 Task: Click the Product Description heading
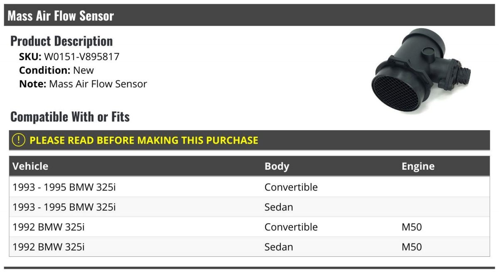[62, 41]
